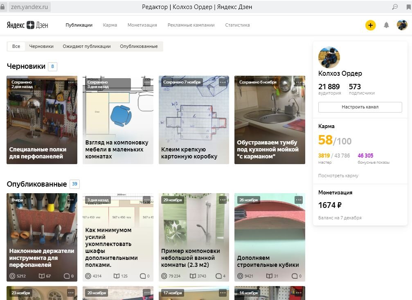Image resolution: width=412 pixels, height=300 pixels.
Task: Click the 46 305 bonus shows value
Action: click(365, 156)
